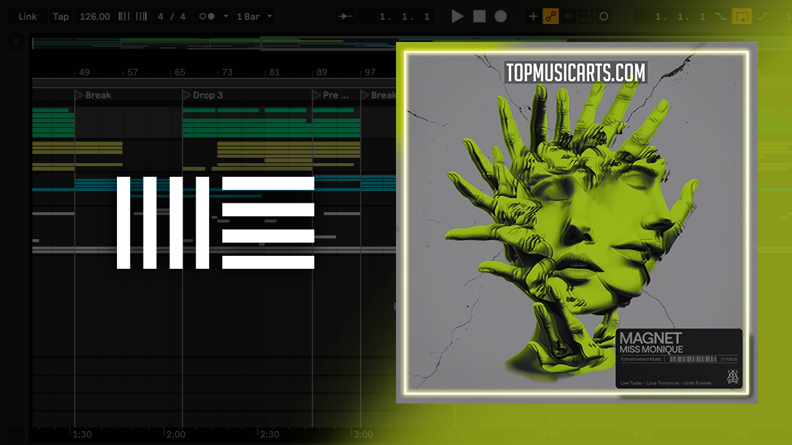Viewport: 792px width, 445px height.
Task: Toggle the Punch-In switch
Action: [720, 17]
